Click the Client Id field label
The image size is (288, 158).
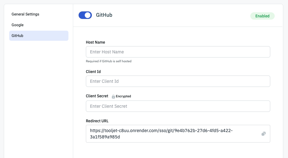pos(93,72)
